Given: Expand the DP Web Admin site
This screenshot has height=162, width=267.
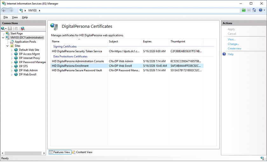Looking at the screenshot, I should click(12, 70).
